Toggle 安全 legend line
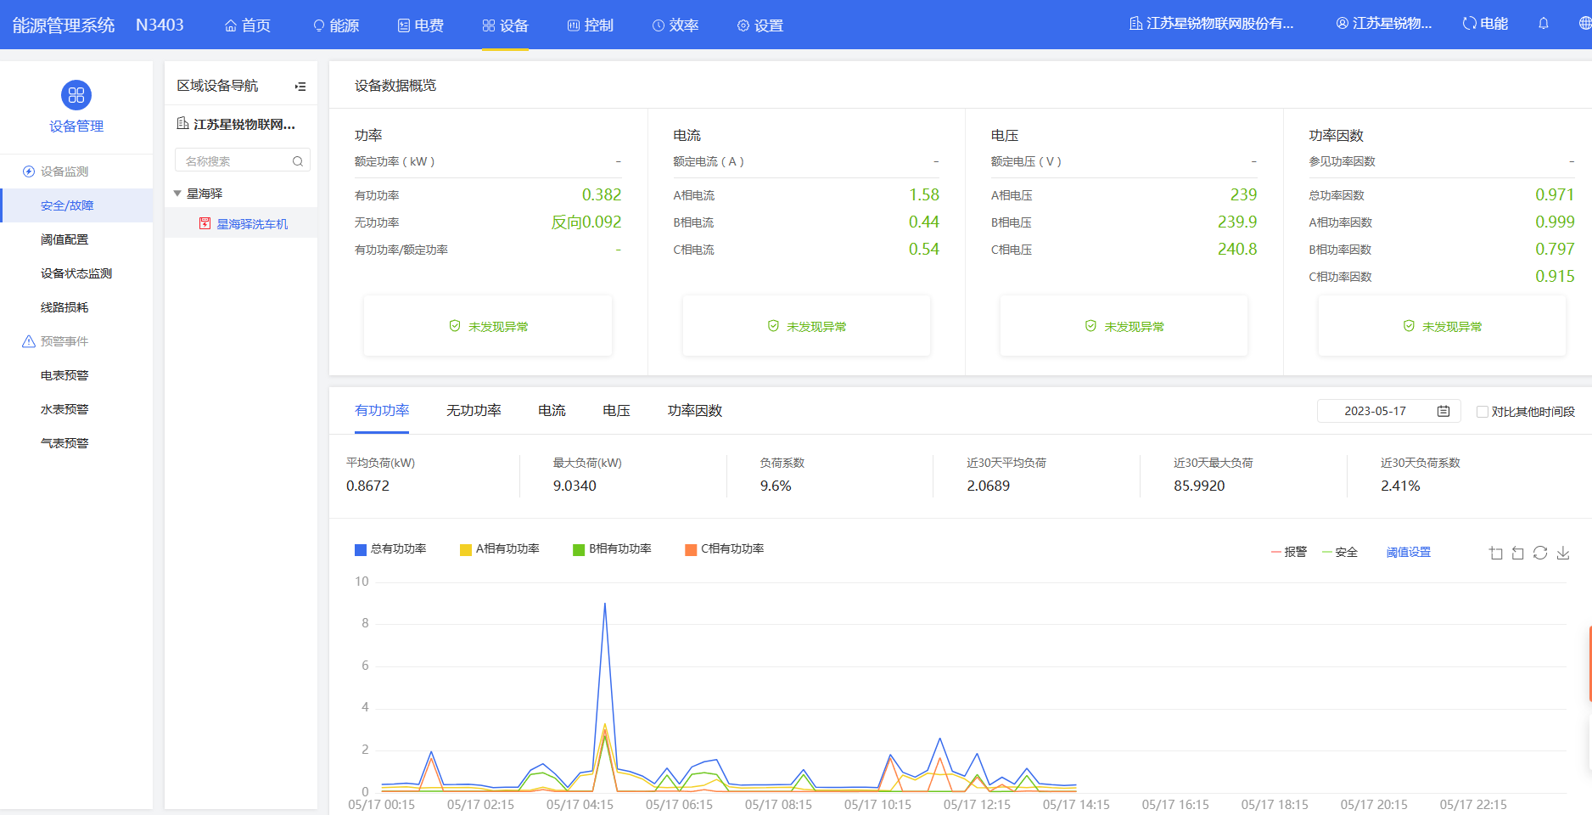Viewport: 1592px width, 815px height. pyautogui.click(x=1340, y=553)
